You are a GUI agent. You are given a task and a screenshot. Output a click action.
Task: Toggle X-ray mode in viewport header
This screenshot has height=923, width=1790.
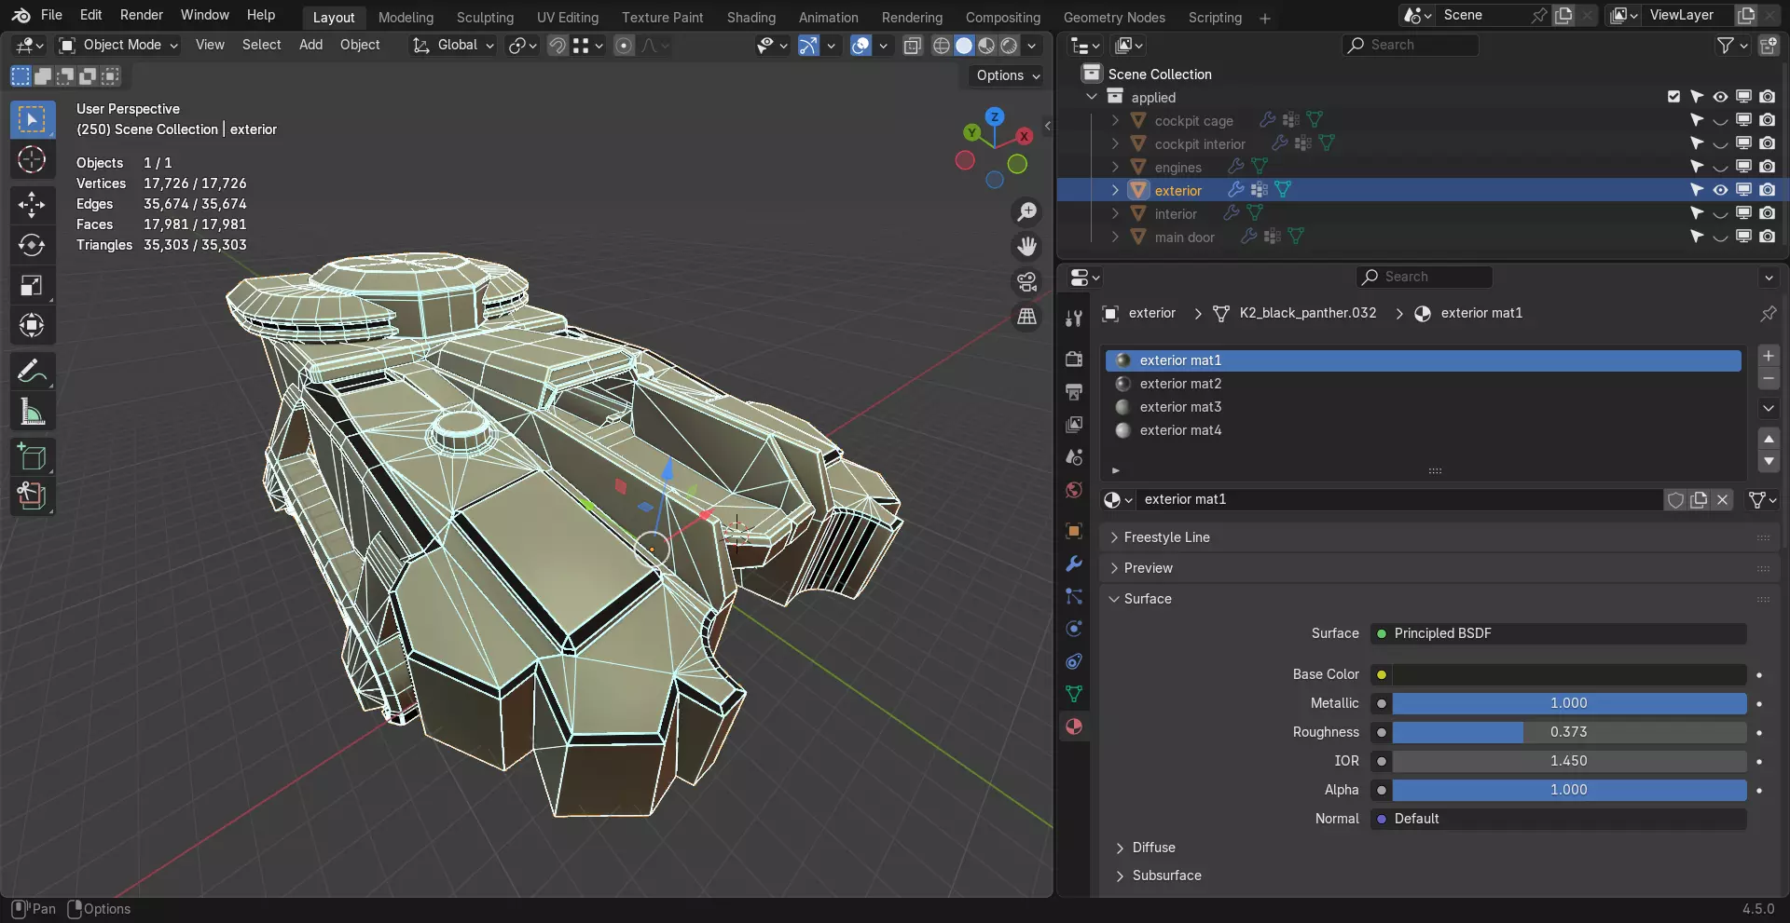[x=913, y=45]
